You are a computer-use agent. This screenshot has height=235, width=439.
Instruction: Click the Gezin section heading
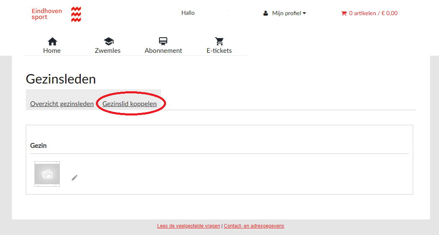pyautogui.click(x=39, y=146)
